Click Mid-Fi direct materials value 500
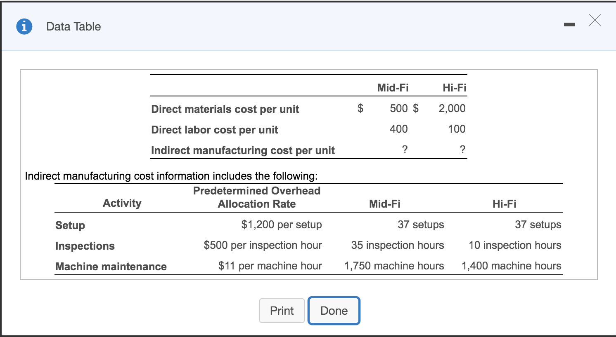Image resolution: width=616 pixels, height=337 pixels. coord(399,108)
